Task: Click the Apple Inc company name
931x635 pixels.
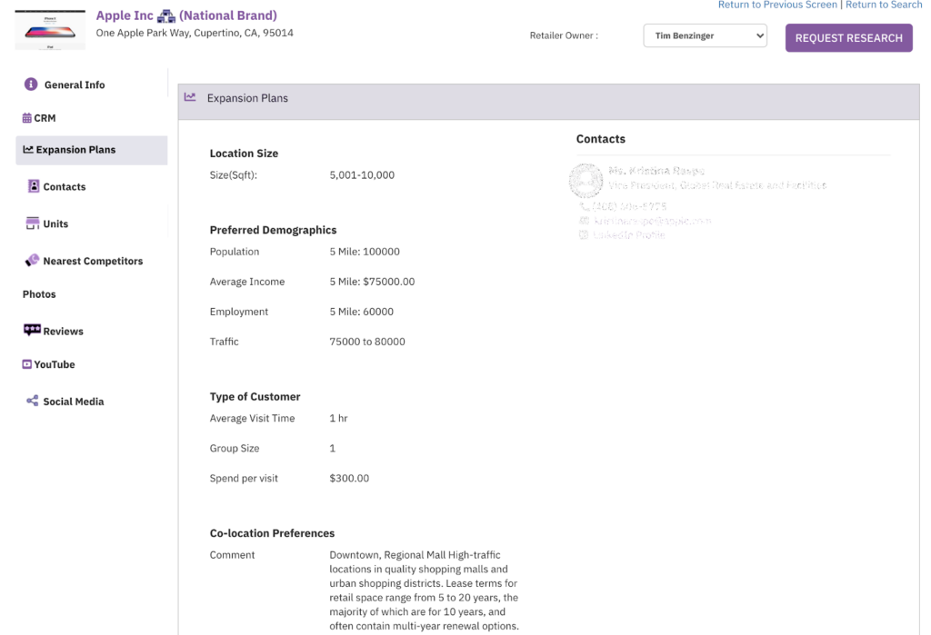Action: point(125,15)
